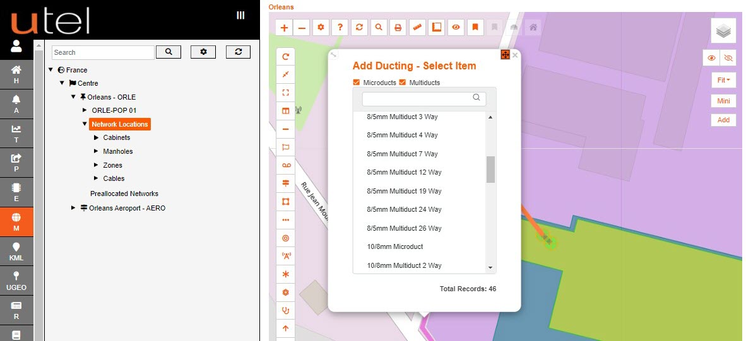Collapse the Centre tree node

(62, 83)
